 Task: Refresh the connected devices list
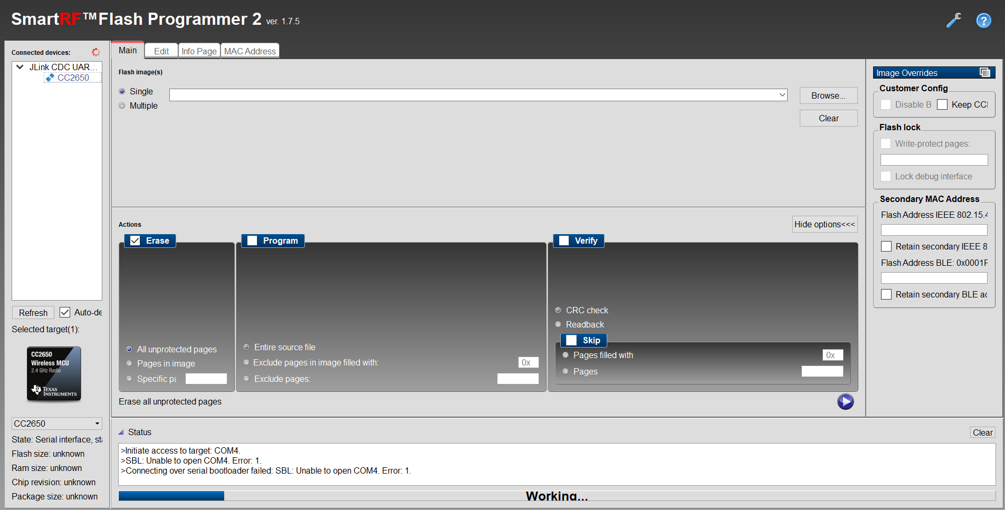click(33, 313)
